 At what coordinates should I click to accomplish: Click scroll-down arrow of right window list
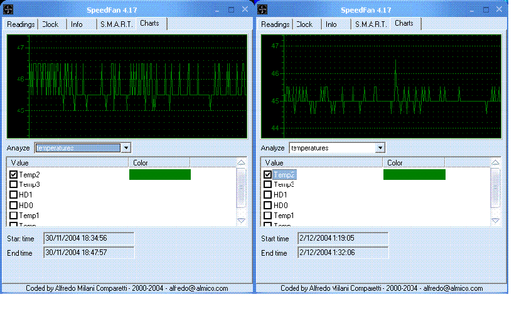tap(495, 221)
